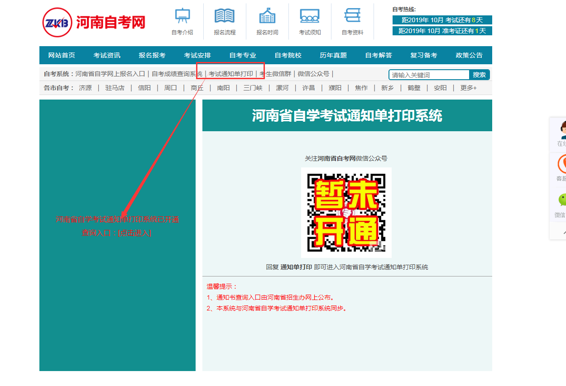Expand more cities with 更多+
The width and height of the screenshot is (566, 386).
pos(468,88)
